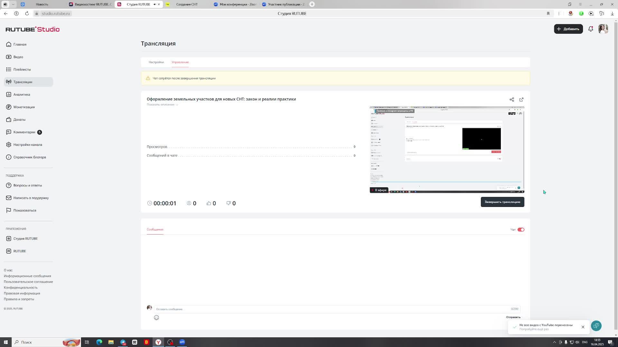
Task: Select the Сообщения tab
Action: [x=155, y=229]
